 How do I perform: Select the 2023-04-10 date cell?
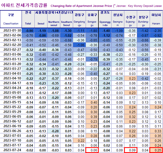coord(11,78)
